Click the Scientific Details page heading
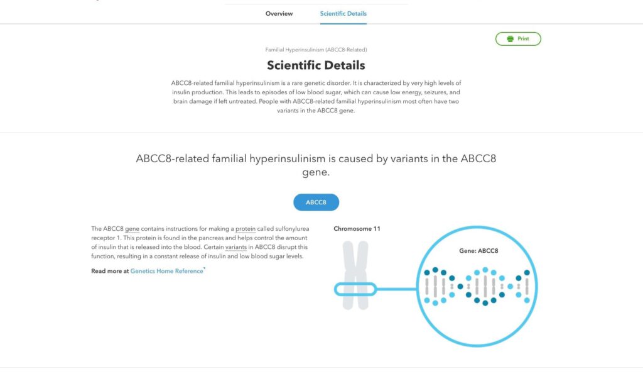The width and height of the screenshot is (643, 381). point(316,65)
